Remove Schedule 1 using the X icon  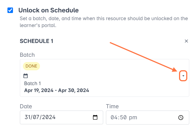coord(186,41)
